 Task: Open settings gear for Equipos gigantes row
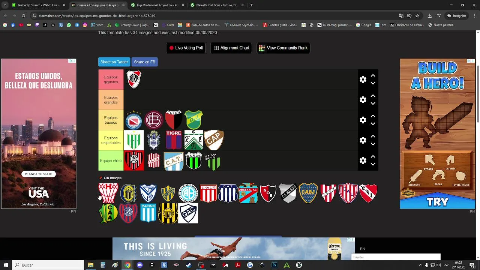point(363,79)
